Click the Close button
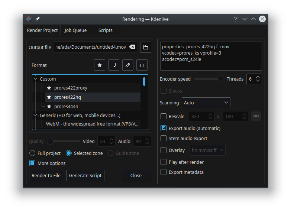The height and width of the screenshot is (211, 291). point(136,175)
